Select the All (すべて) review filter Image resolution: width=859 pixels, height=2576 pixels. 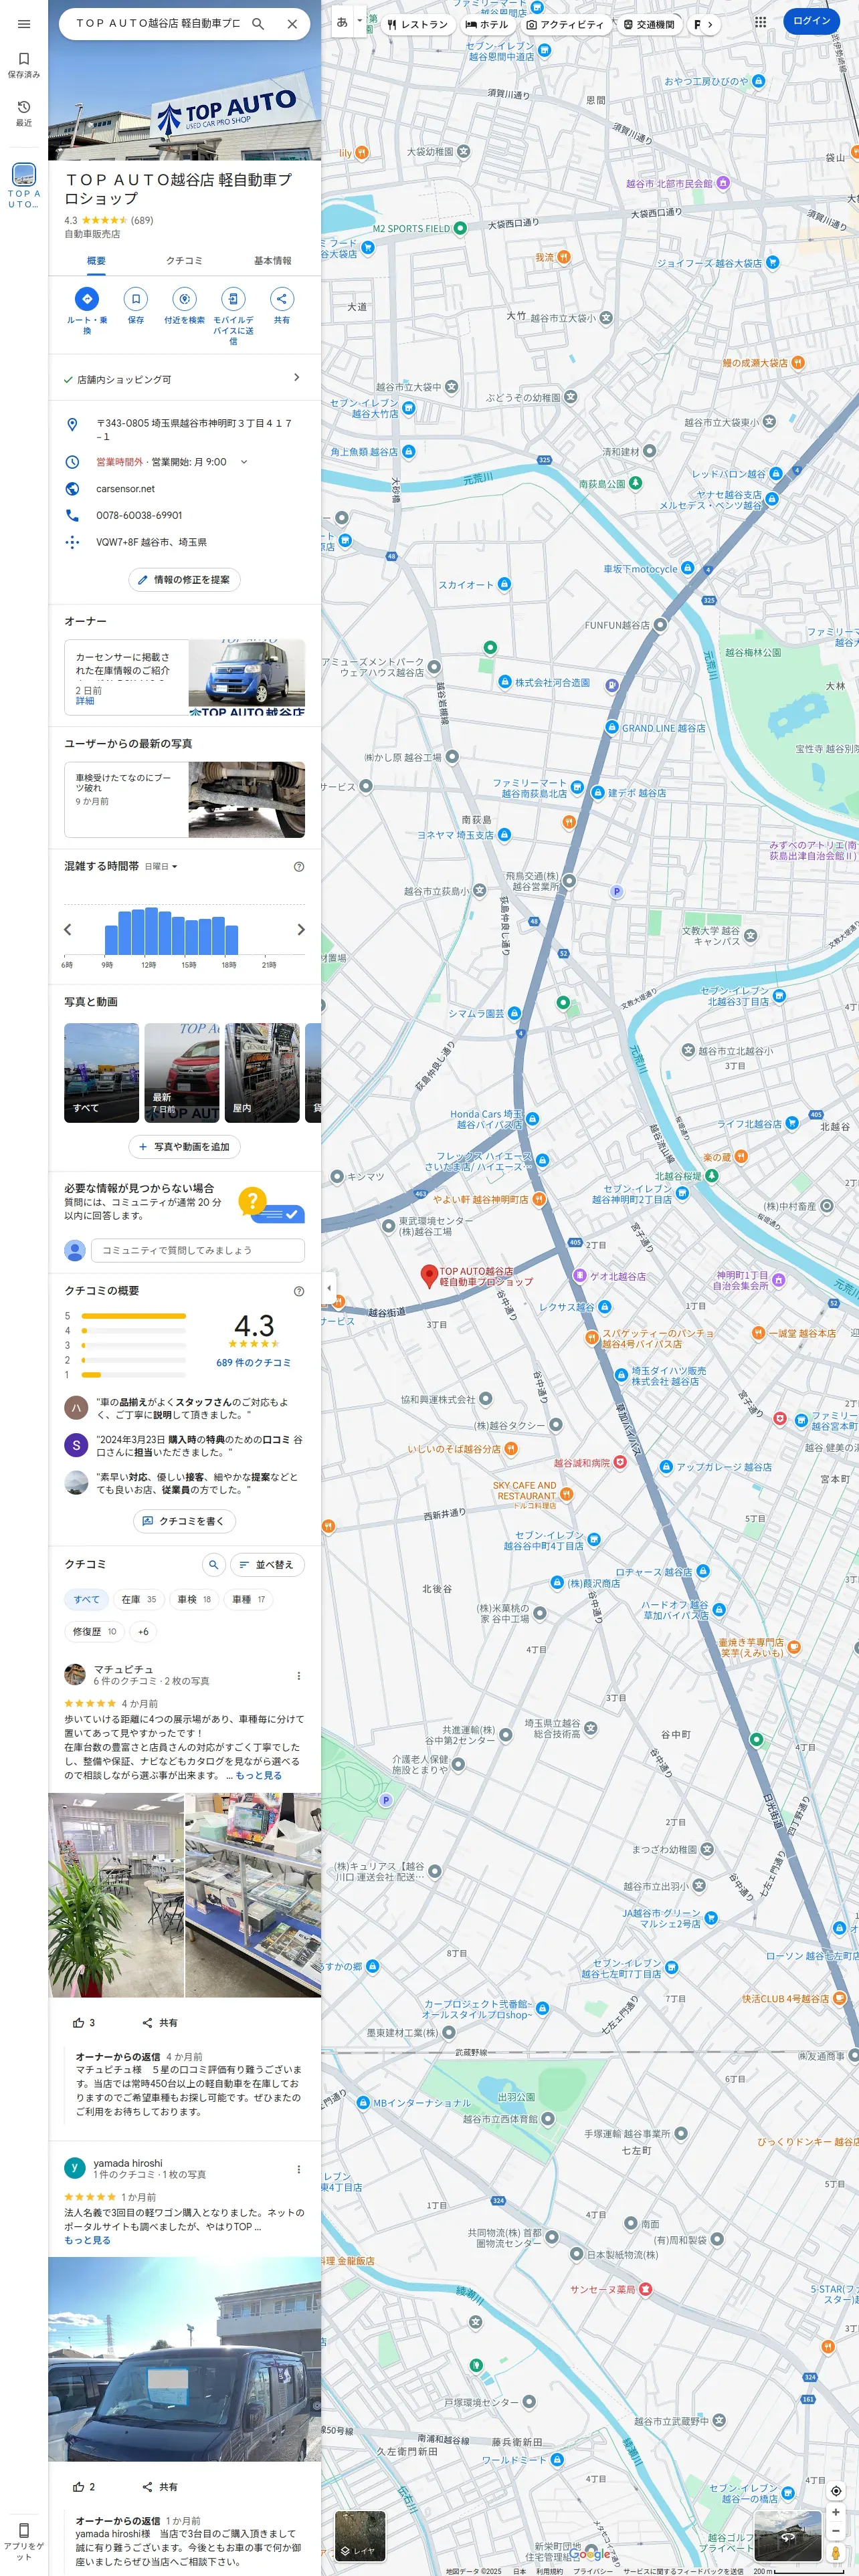[x=87, y=1600]
